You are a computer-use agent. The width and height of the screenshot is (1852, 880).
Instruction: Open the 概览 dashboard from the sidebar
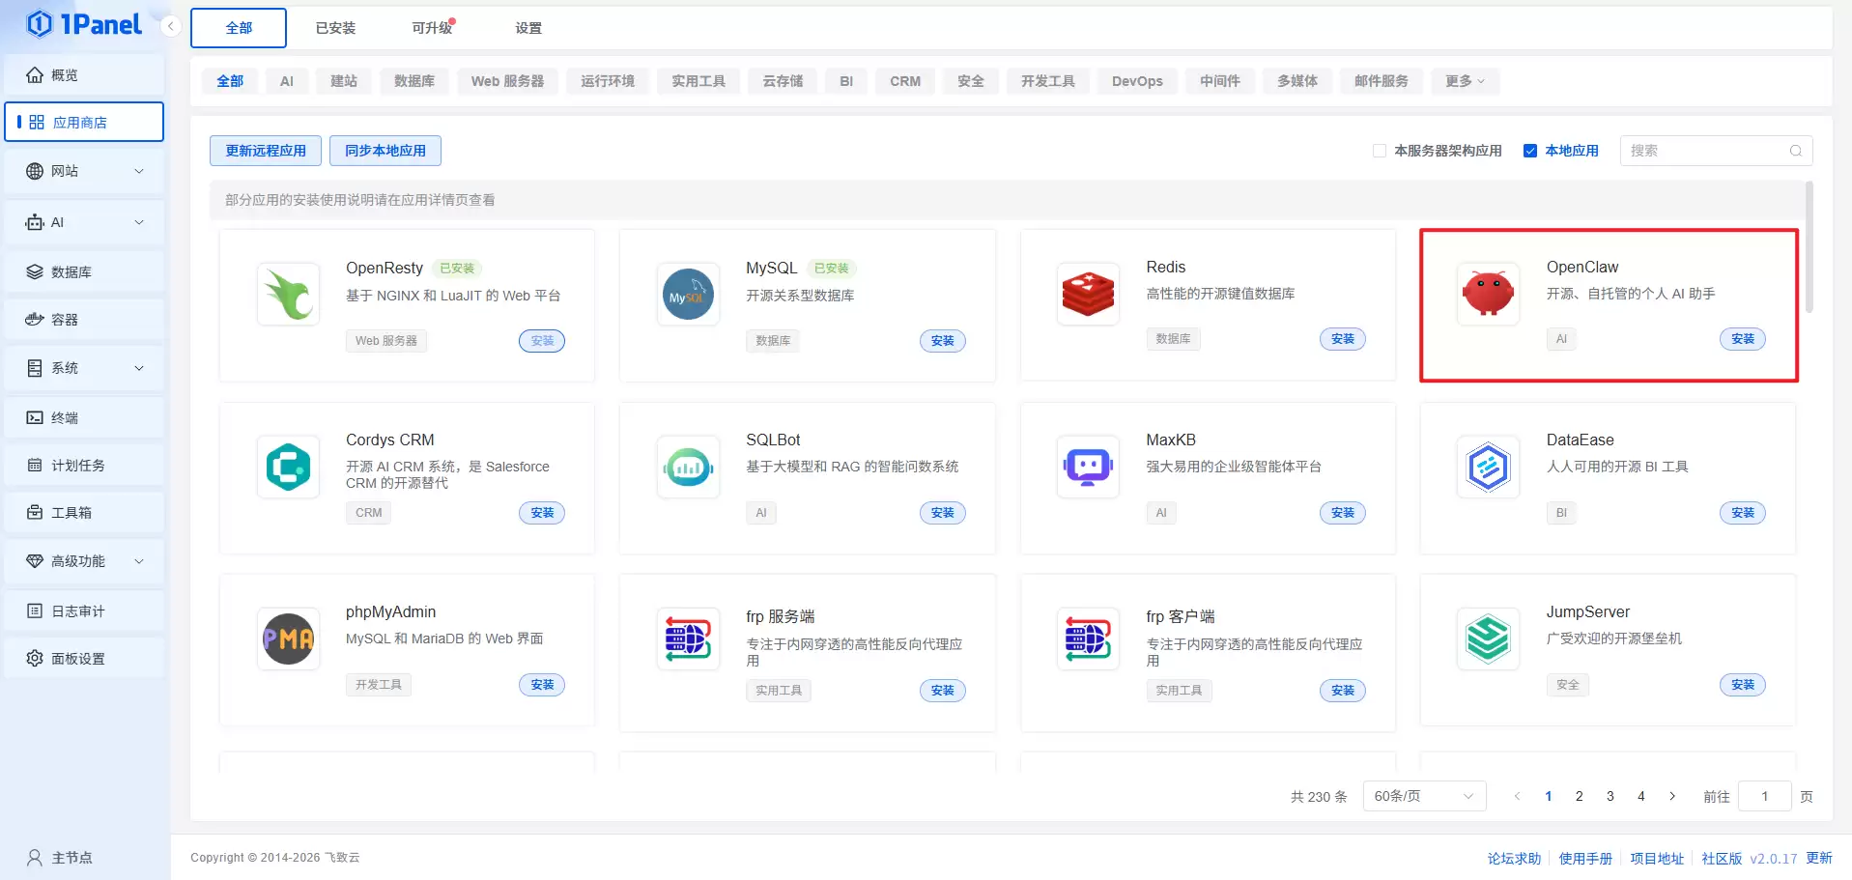coord(84,74)
